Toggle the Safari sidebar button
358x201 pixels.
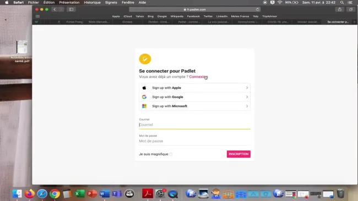(x=71, y=9)
